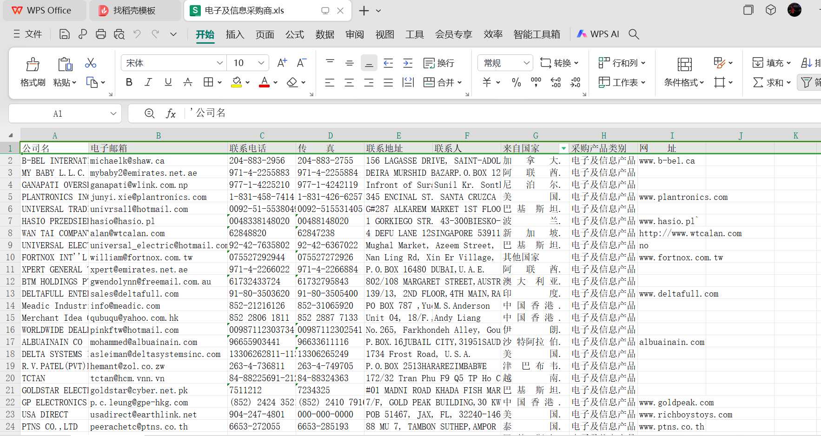821x436 pixels.
Task: Click the currency format icon
Action: (487, 82)
